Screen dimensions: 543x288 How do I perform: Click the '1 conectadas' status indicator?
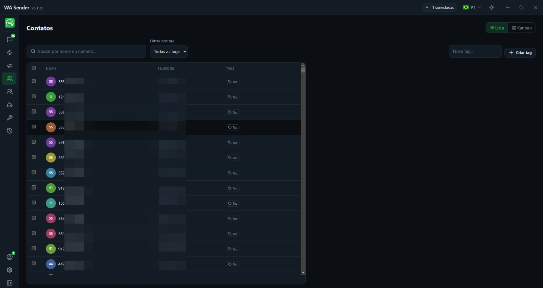click(440, 7)
